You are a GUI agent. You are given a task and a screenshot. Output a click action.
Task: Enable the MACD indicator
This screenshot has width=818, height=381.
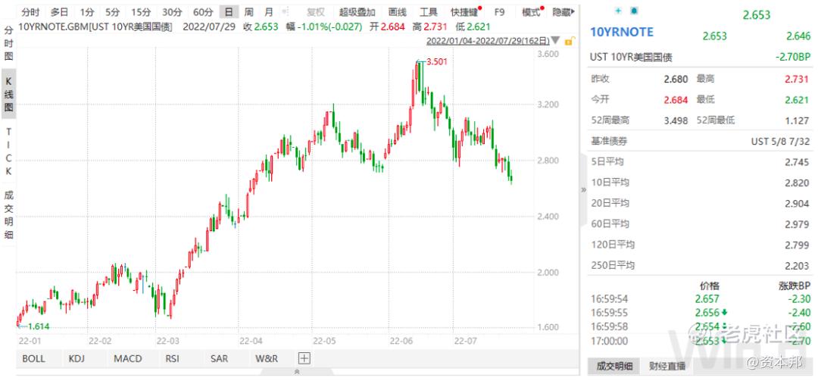click(x=128, y=358)
